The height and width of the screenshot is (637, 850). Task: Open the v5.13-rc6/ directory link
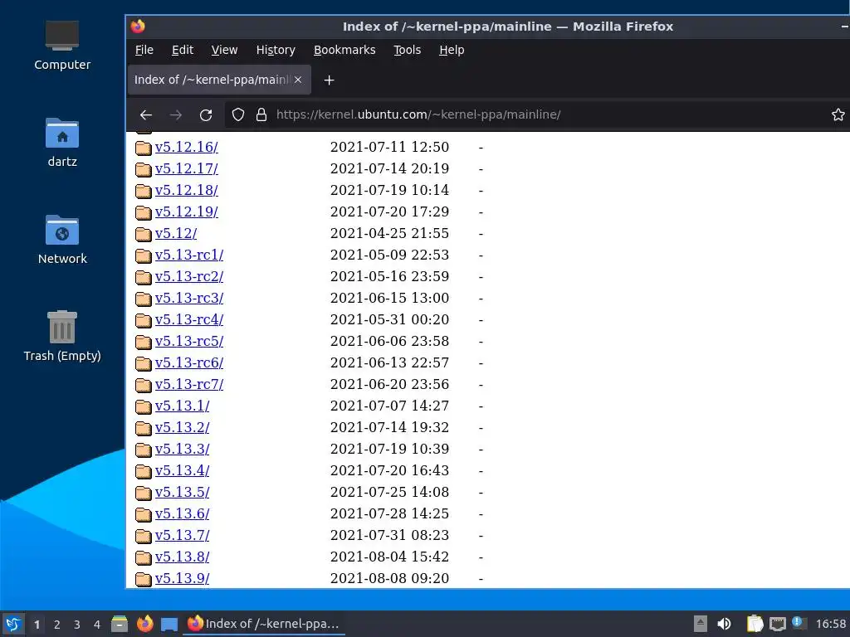tap(189, 362)
